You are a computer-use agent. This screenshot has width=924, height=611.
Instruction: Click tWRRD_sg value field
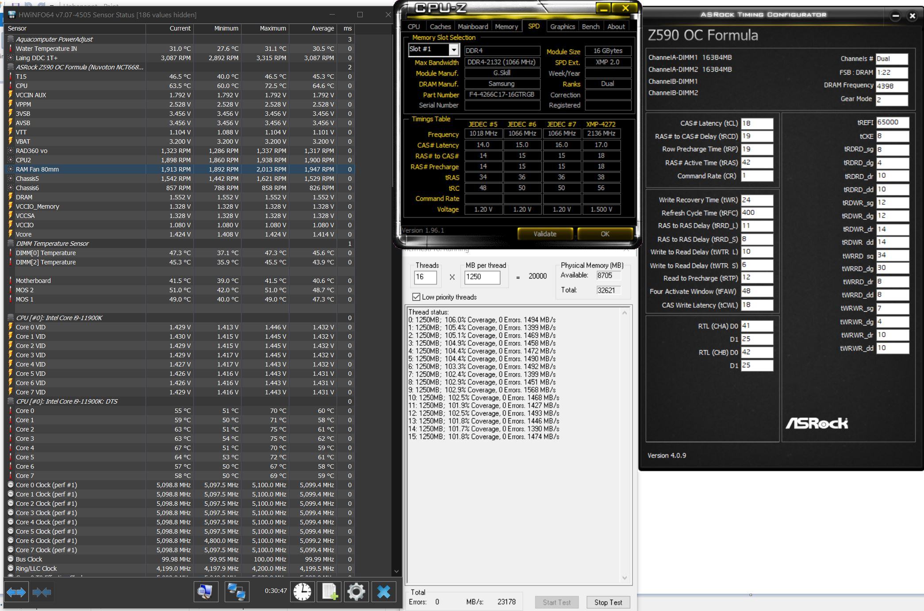tap(892, 255)
